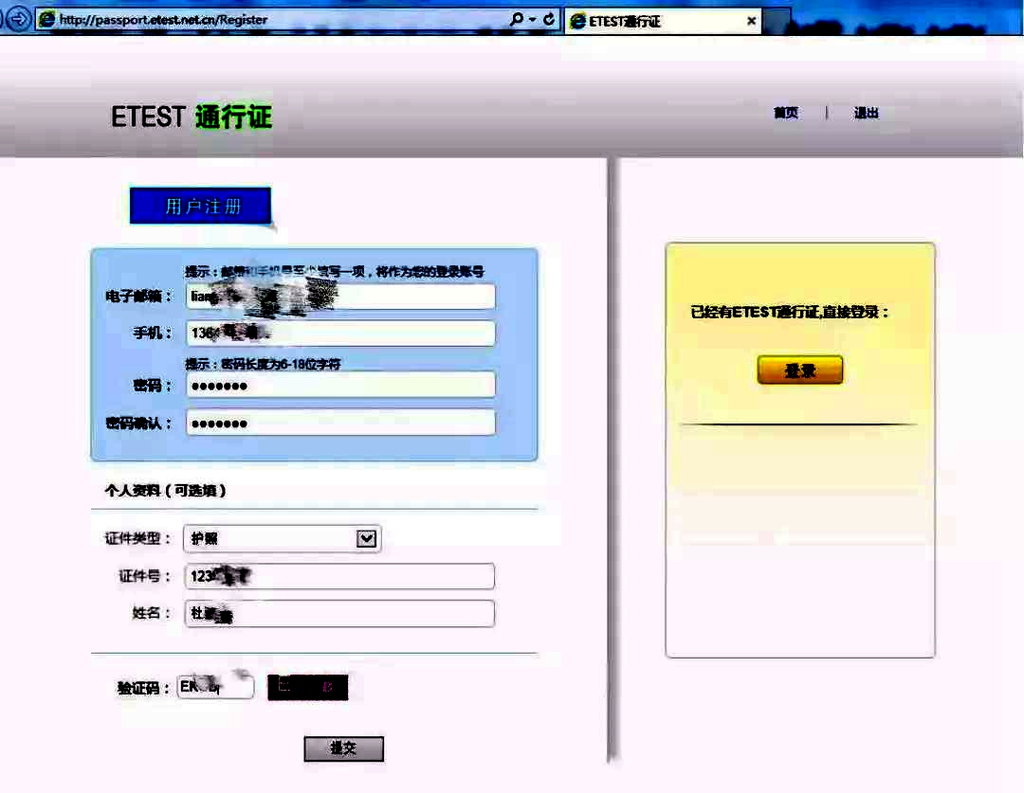Open the 证件类型 dropdown showing 护照
The width and height of the screenshot is (1024, 793).
pos(283,538)
